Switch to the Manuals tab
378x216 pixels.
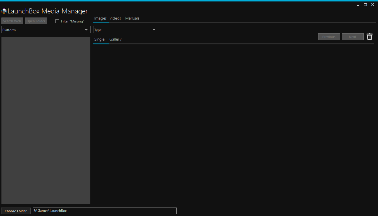tap(132, 18)
